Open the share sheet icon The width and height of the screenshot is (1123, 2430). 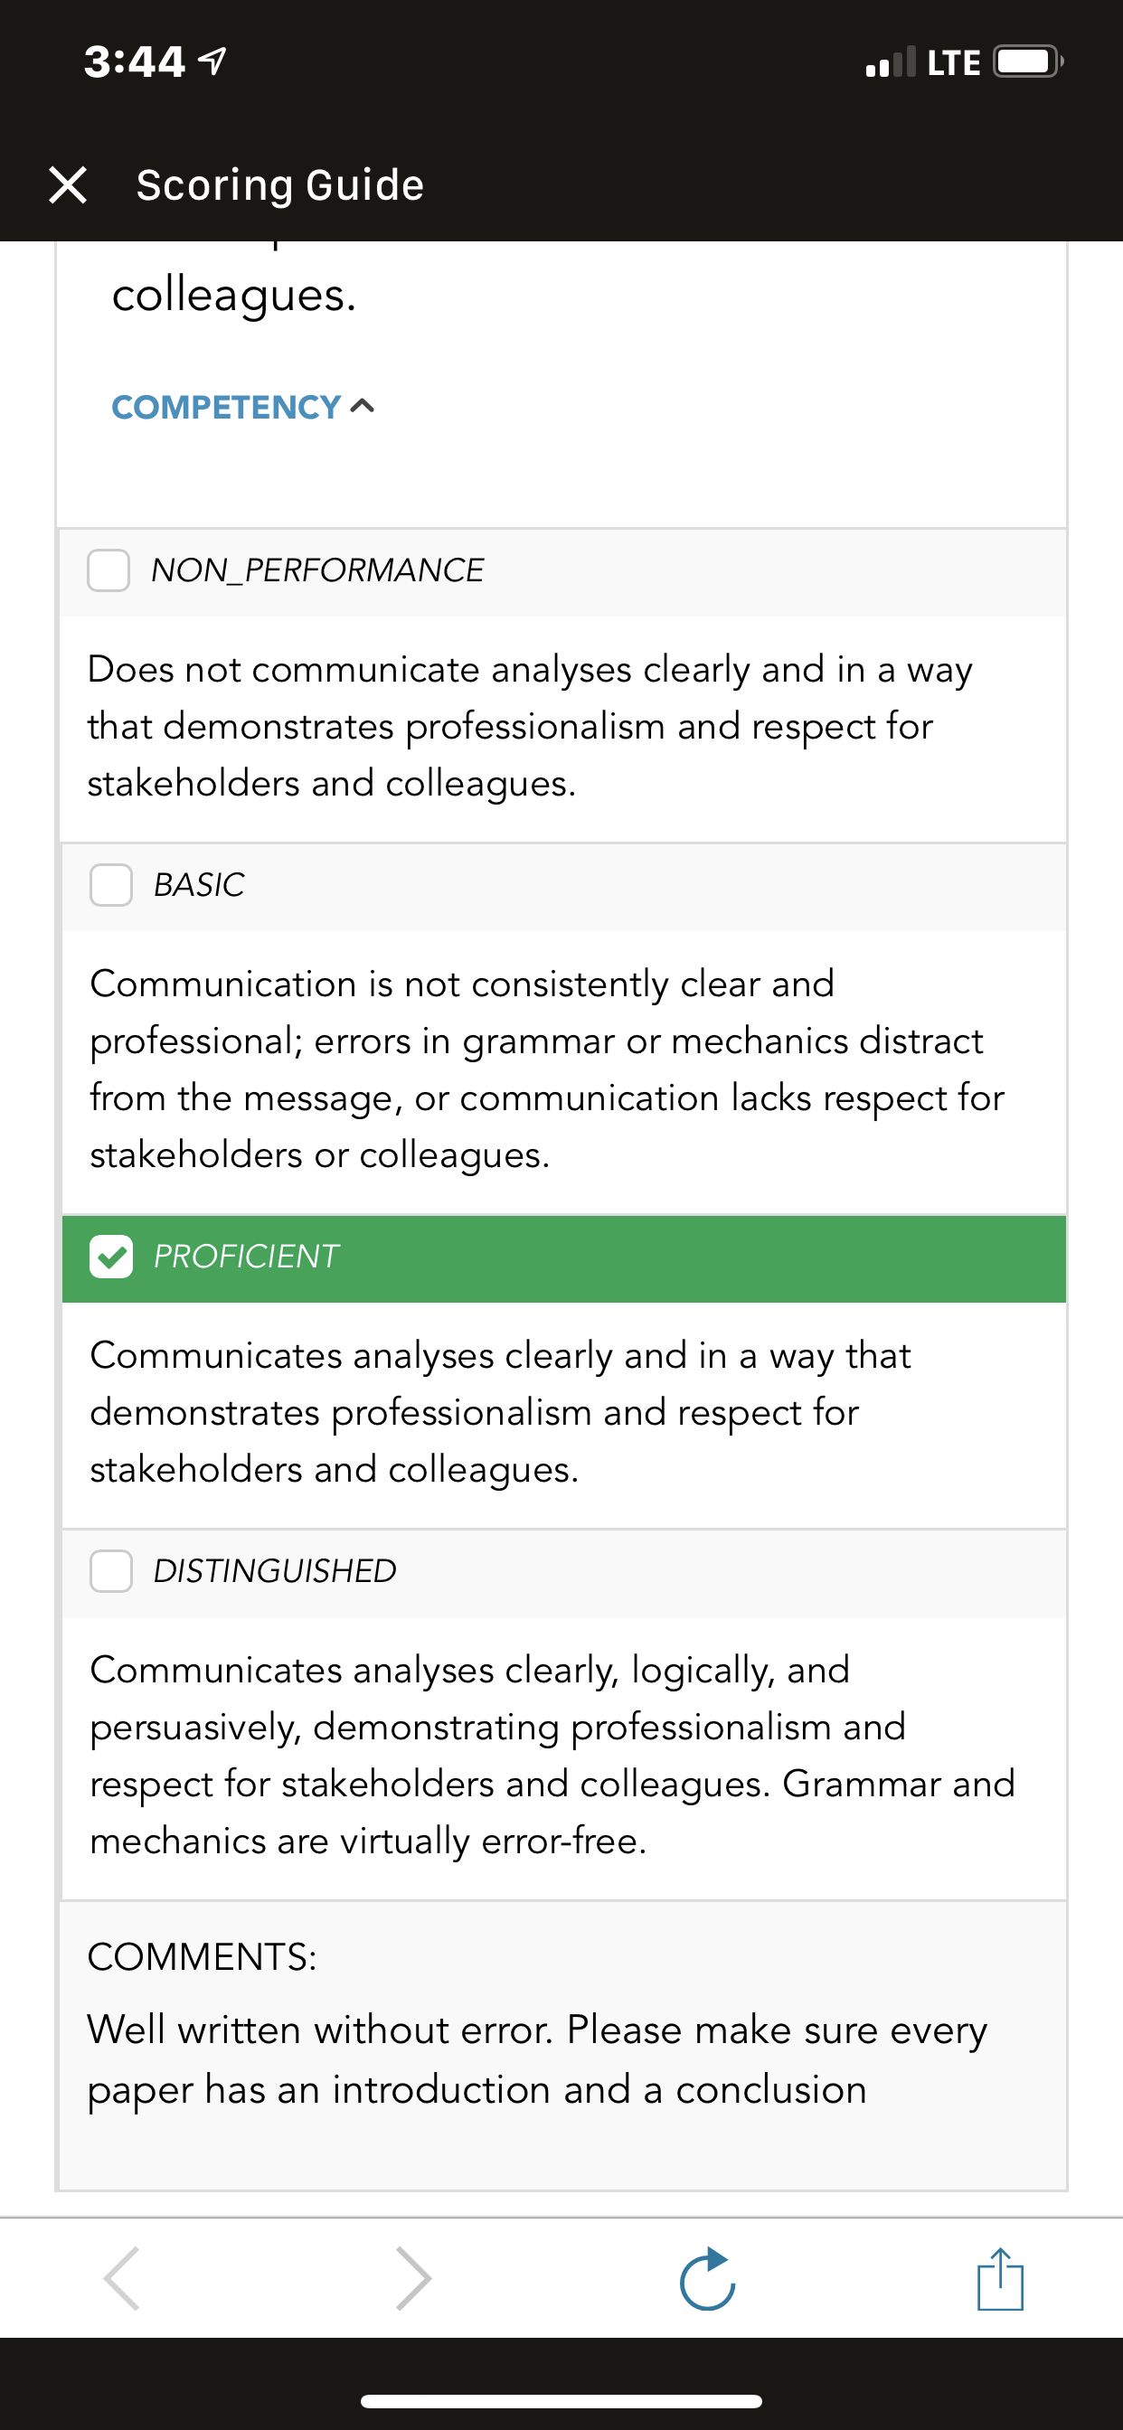click(x=1000, y=2278)
